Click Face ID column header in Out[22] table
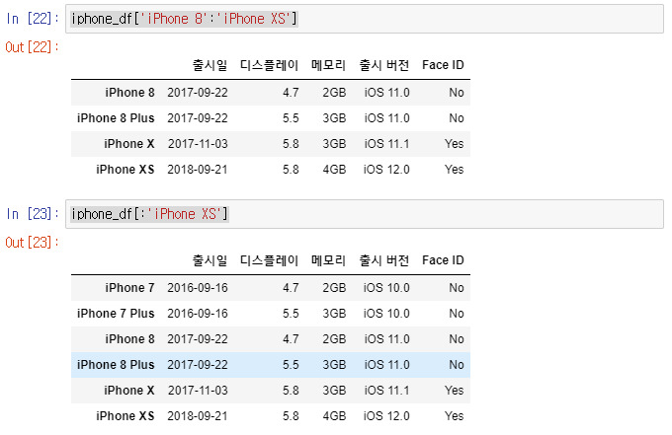 click(x=443, y=65)
